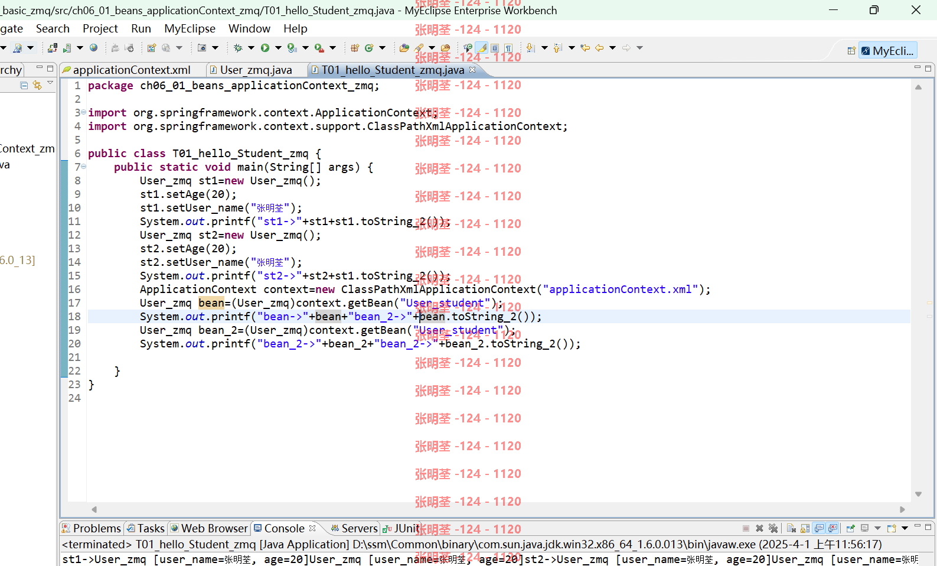Open the JUnit view tab
The image size is (937, 566).
(401, 528)
